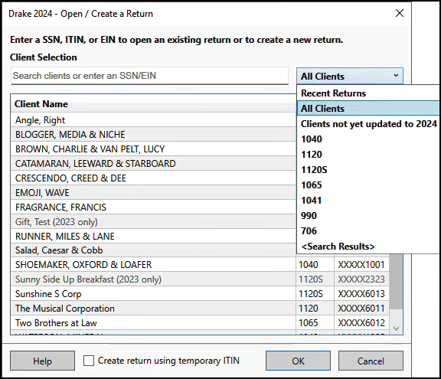Screen dimensions: 441x379
Task: Choose the <Search Results> filter option
Action: coord(368,247)
